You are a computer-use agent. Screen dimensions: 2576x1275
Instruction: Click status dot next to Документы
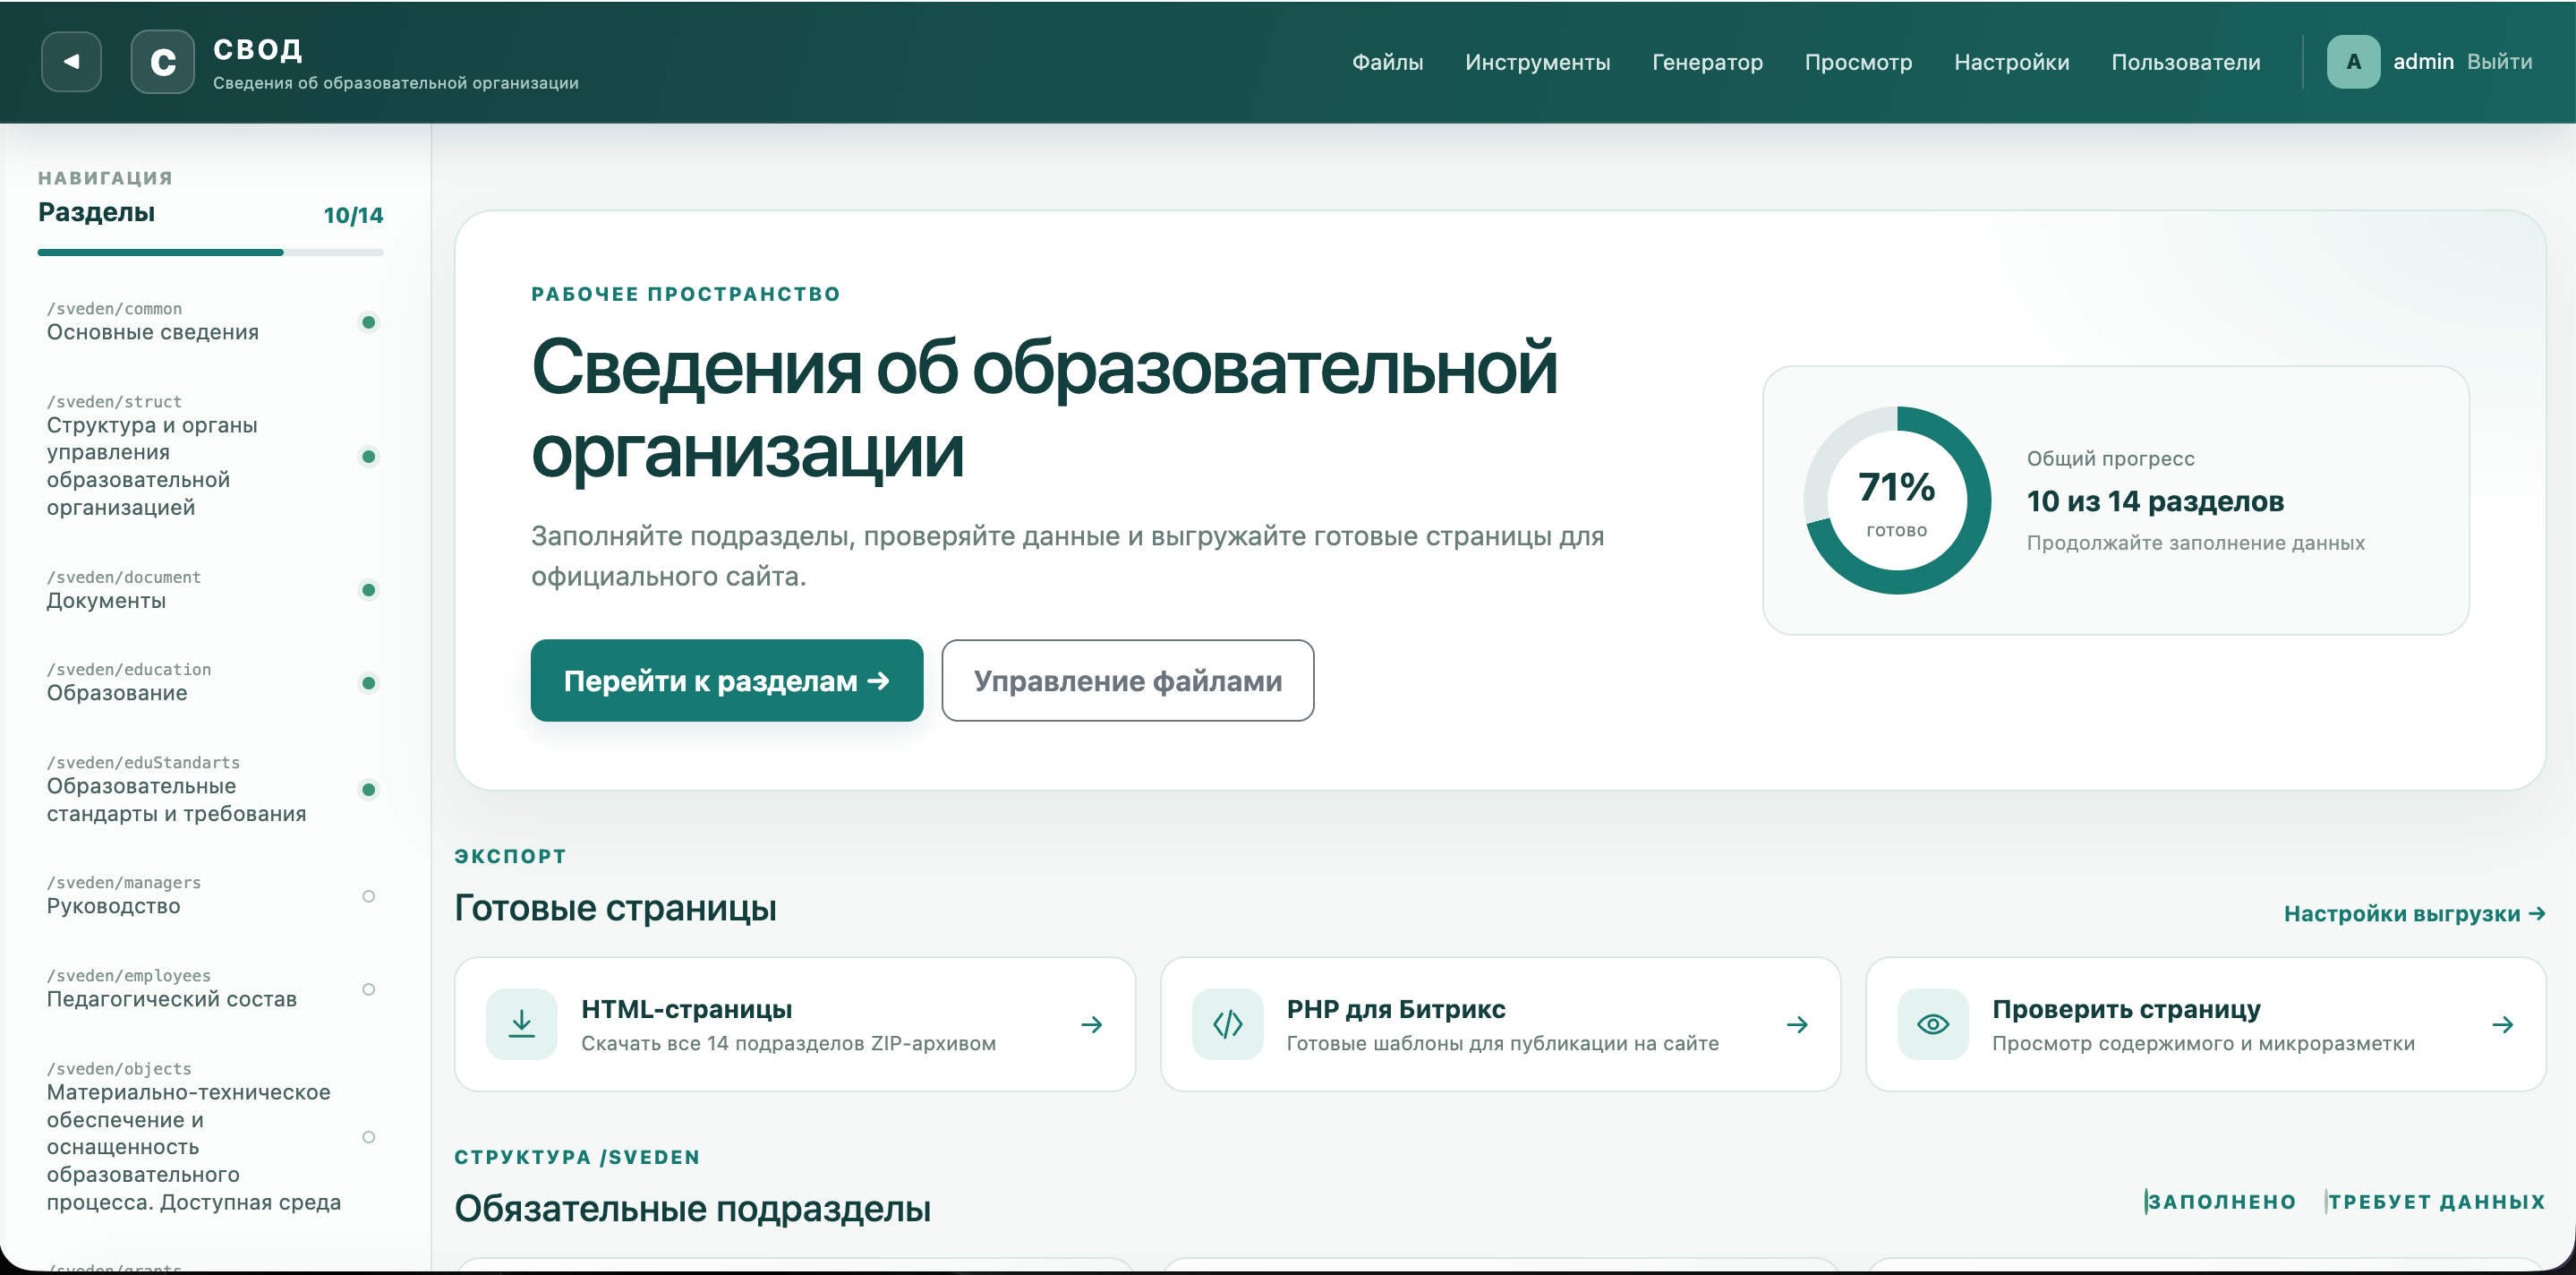pyautogui.click(x=368, y=590)
